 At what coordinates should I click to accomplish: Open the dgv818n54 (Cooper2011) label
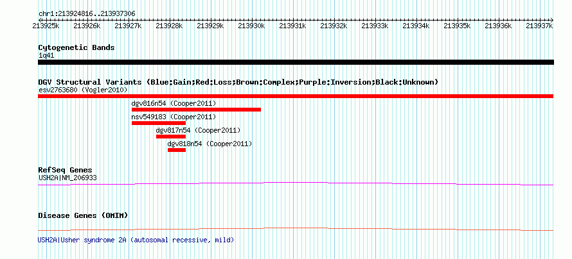click(x=210, y=144)
